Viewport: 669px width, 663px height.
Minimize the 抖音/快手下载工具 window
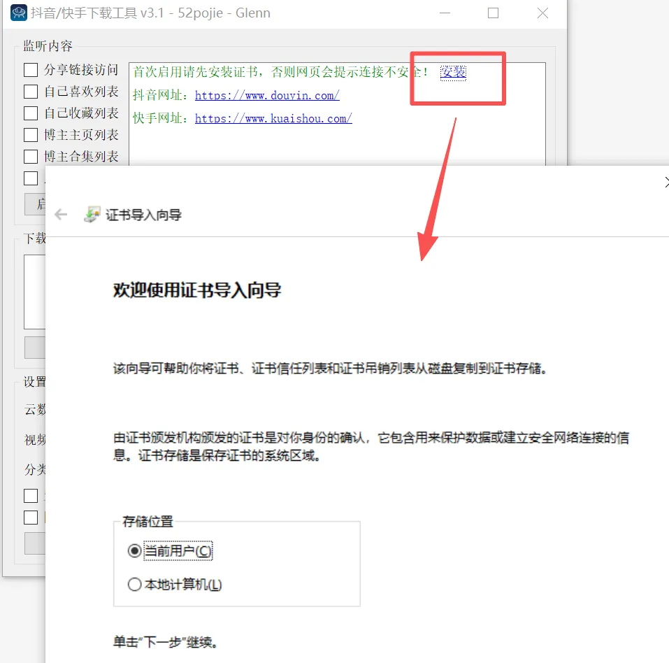[x=445, y=13]
